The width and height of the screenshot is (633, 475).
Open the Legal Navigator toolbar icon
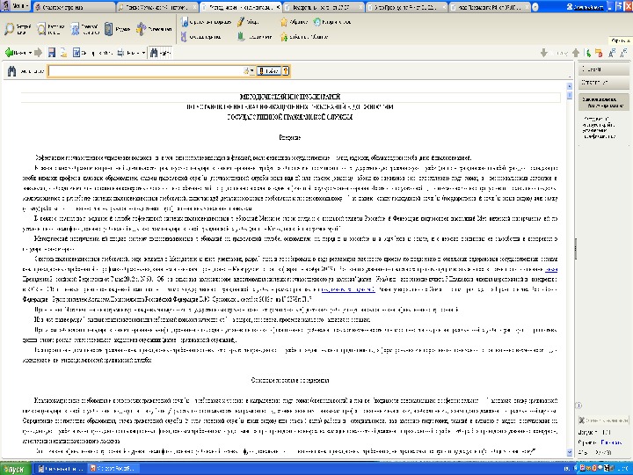(75, 29)
